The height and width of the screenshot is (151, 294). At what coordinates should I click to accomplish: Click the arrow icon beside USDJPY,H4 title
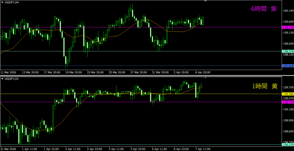pos(2,2)
